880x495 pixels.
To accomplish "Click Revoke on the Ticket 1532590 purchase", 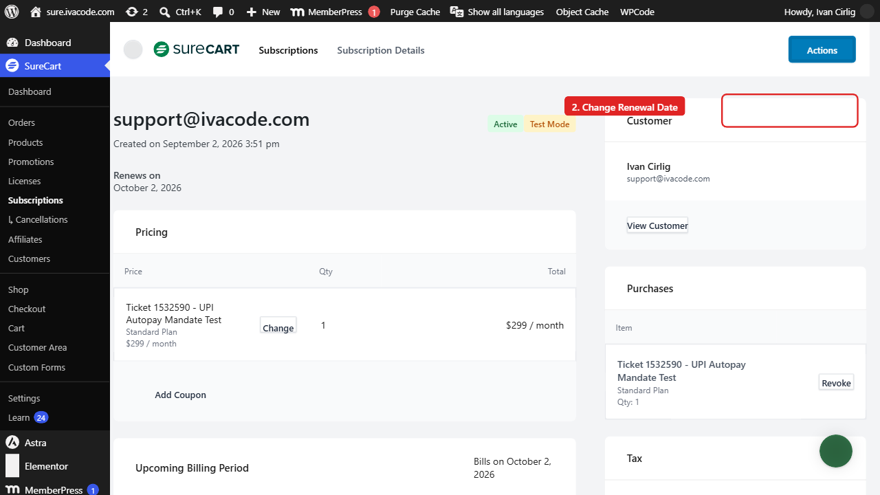I will click(x=836, y=383).
